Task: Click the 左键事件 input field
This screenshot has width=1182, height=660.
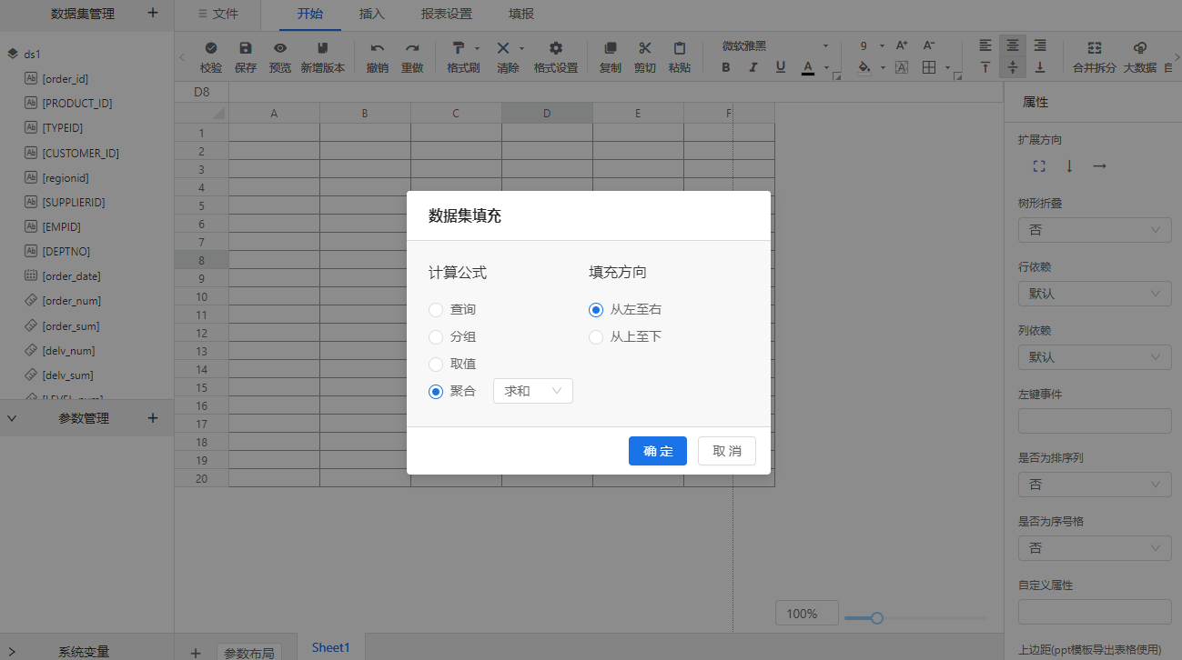Action: tap(1095, 421)
